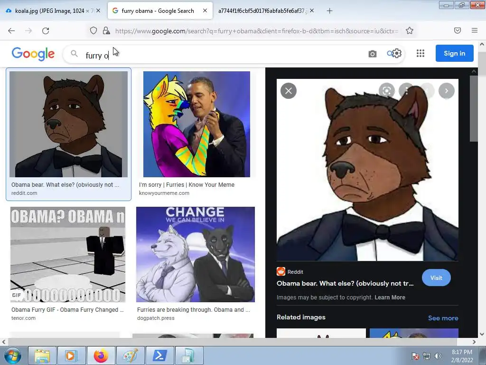This screenshot has width=486, height=365.
Task: Open Google Lens search in preview
Action: pos(386,91)
